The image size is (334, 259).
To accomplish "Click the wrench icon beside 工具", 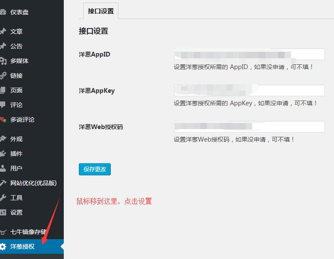I will click(x=3, y=198).
